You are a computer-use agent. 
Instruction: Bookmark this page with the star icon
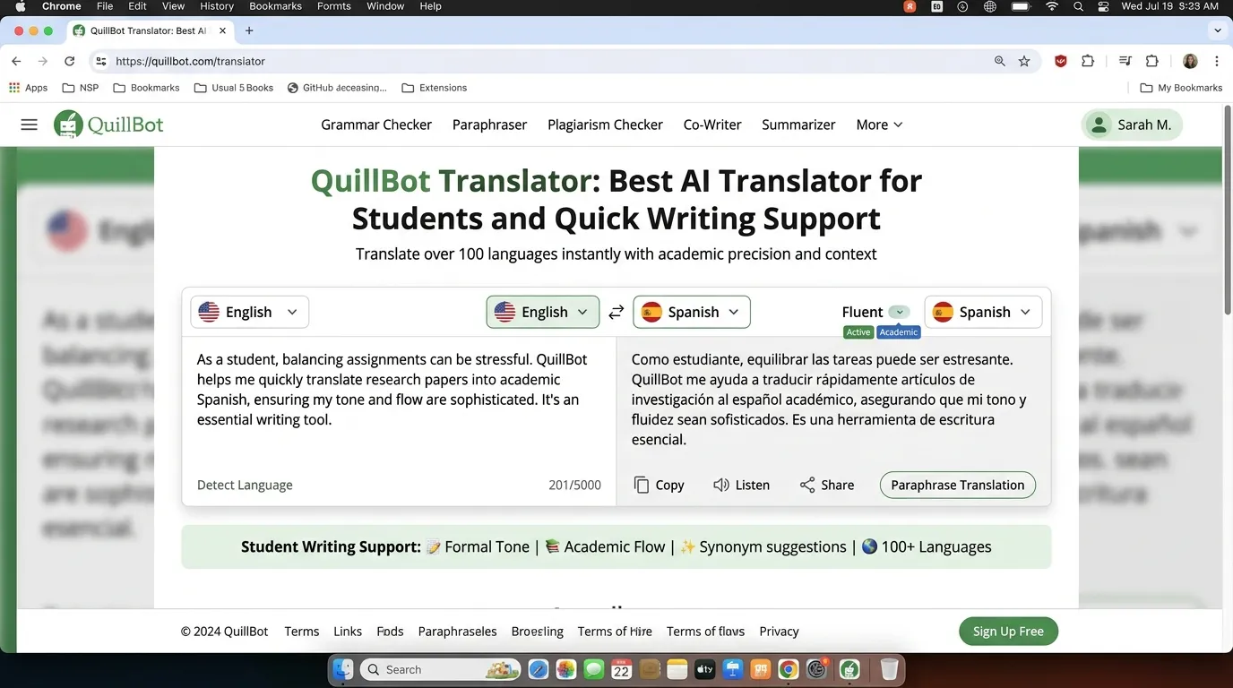tap(1024, 61)
